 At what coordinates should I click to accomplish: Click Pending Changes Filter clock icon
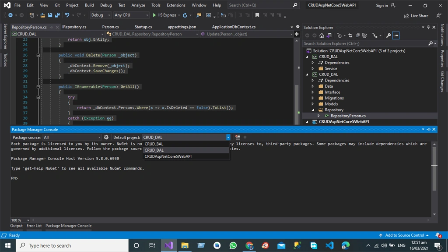coord(339,35)
